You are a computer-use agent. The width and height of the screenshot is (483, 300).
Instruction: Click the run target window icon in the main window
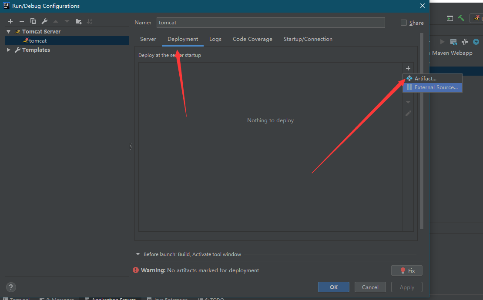pos(450,18)
